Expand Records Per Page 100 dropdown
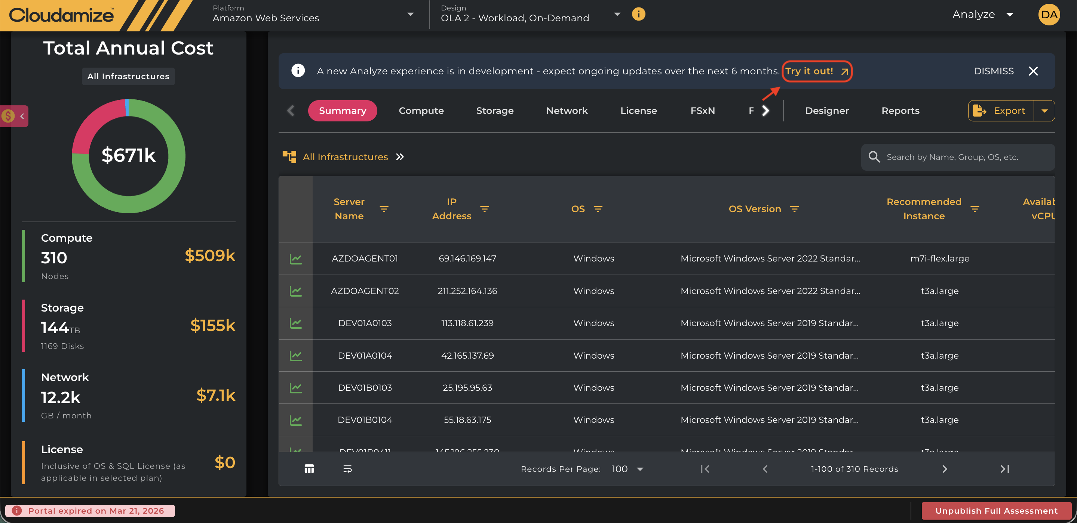Image resolution: width=1077 pixels, height=523 pixels. coord(627,469)
